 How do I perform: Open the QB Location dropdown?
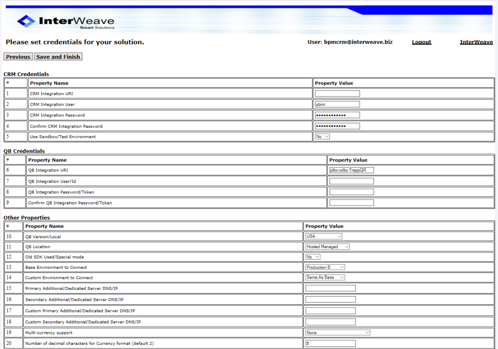[x=328, y=247]
